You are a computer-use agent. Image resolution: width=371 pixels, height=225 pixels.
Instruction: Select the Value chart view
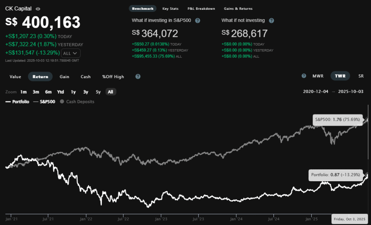[15, 77]
